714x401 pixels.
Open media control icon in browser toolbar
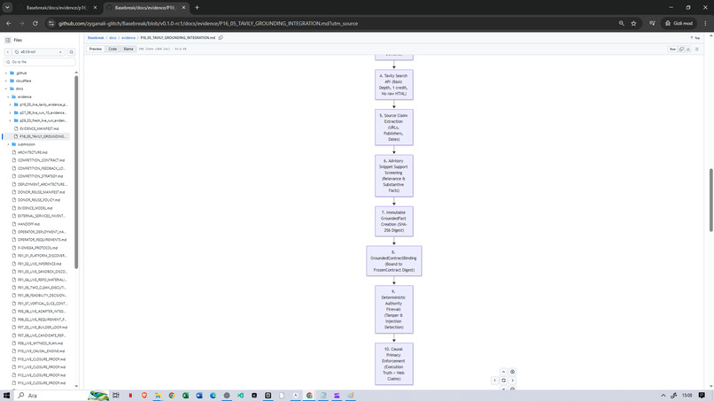652,23
